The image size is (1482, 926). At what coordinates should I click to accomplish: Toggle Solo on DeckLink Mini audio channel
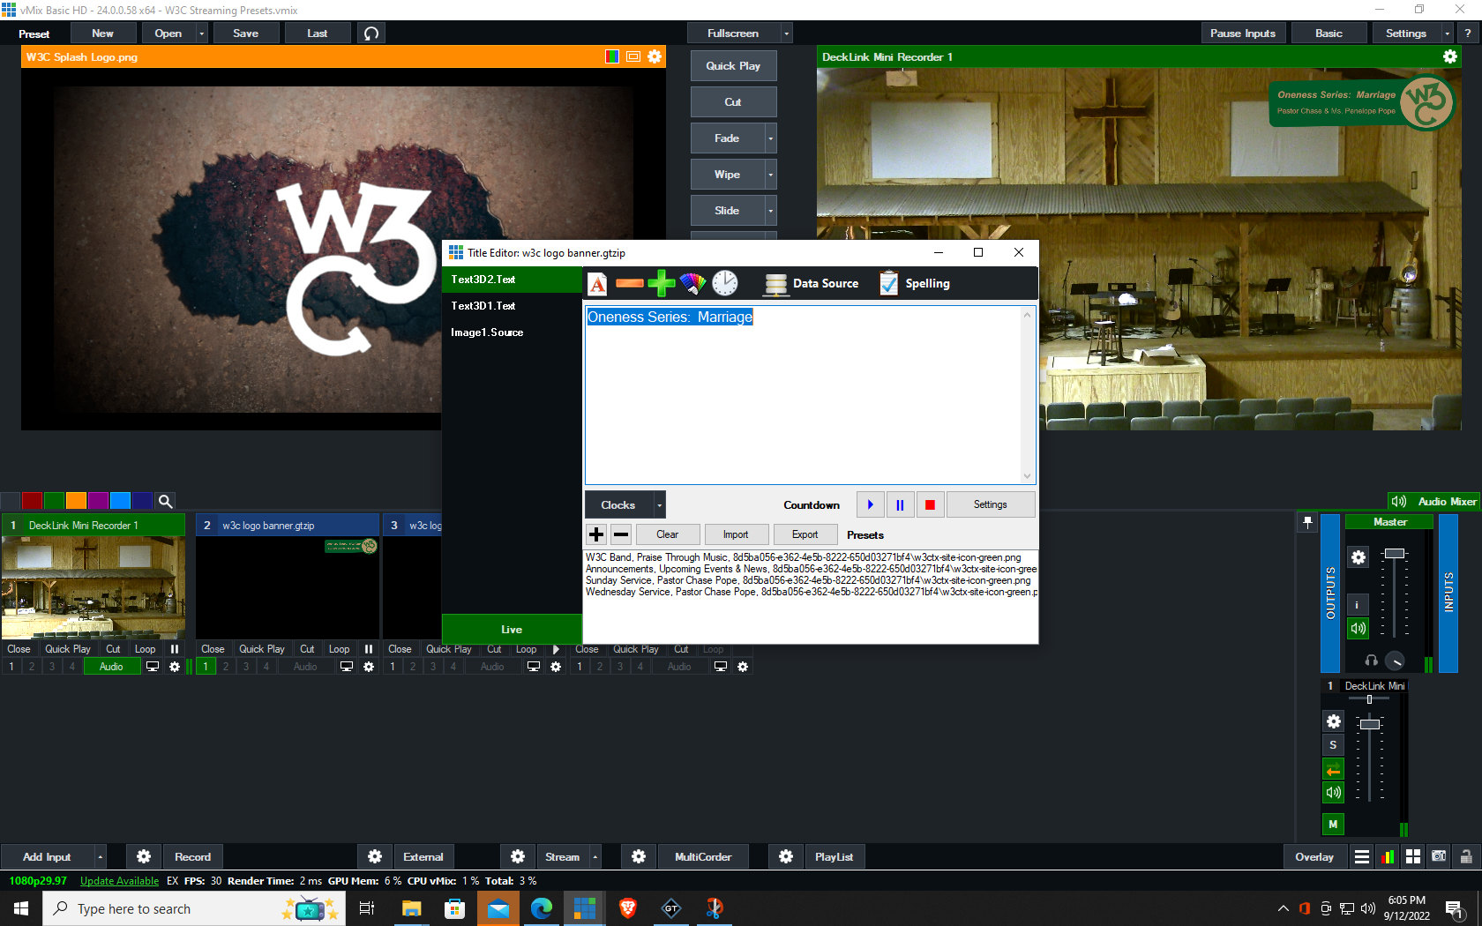point(1333,745)
